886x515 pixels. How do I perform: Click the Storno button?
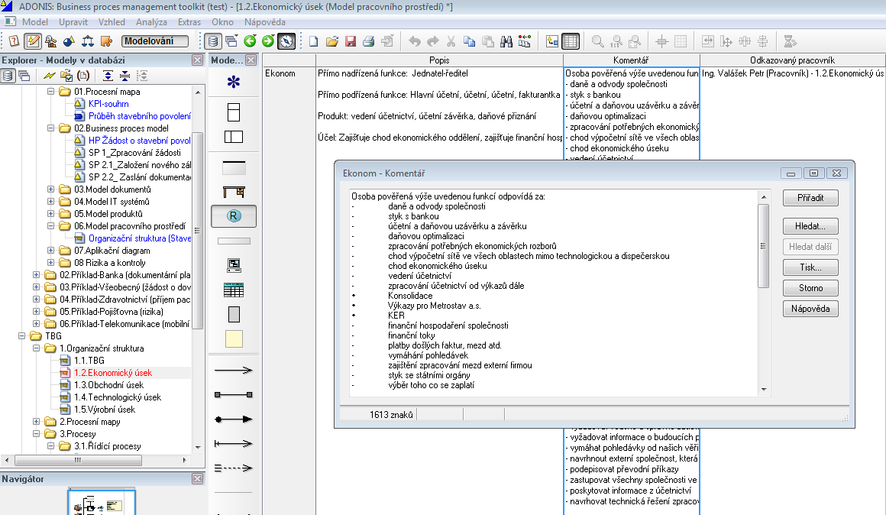click(x=810, y=288)
